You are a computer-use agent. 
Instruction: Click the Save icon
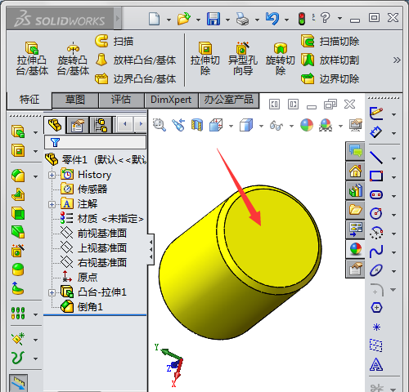point(213,19)
